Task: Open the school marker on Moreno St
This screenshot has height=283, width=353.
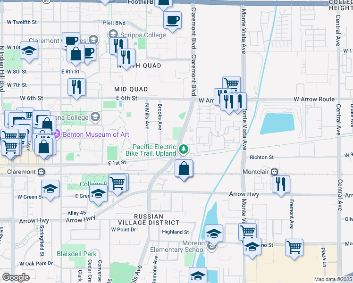Action: 252,247
